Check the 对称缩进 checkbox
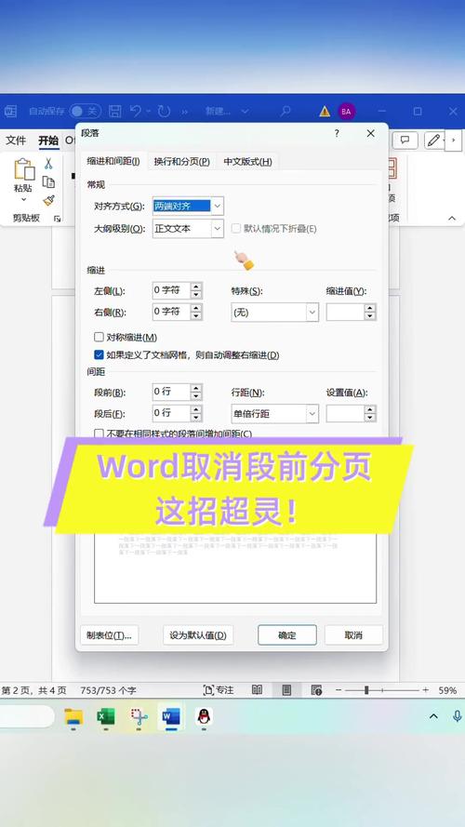This screenshot has width=465, height=827. pos(99,337)
